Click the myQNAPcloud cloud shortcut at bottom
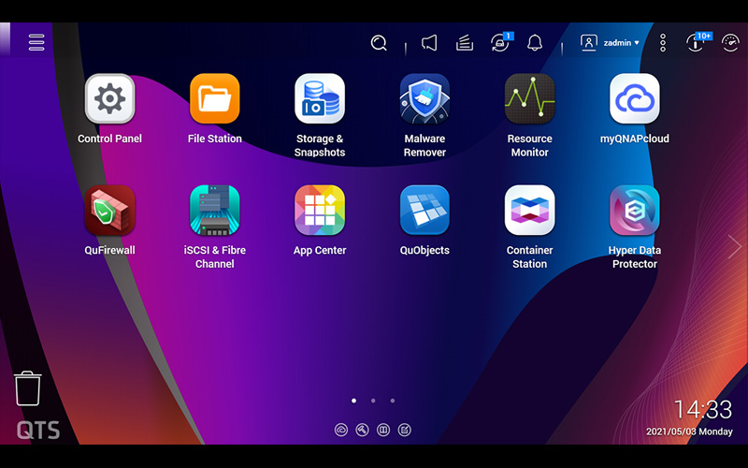 [341, 430]
